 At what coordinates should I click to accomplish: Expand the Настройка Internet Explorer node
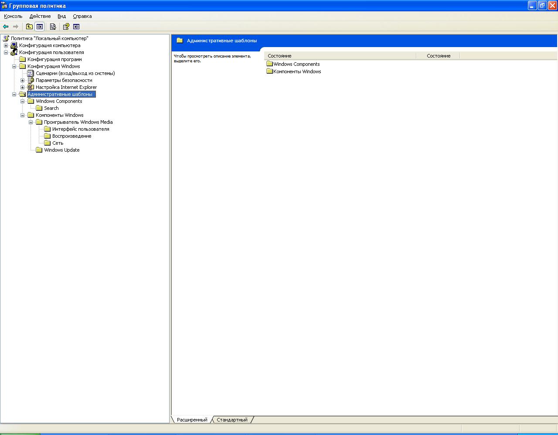click(23, 87)
